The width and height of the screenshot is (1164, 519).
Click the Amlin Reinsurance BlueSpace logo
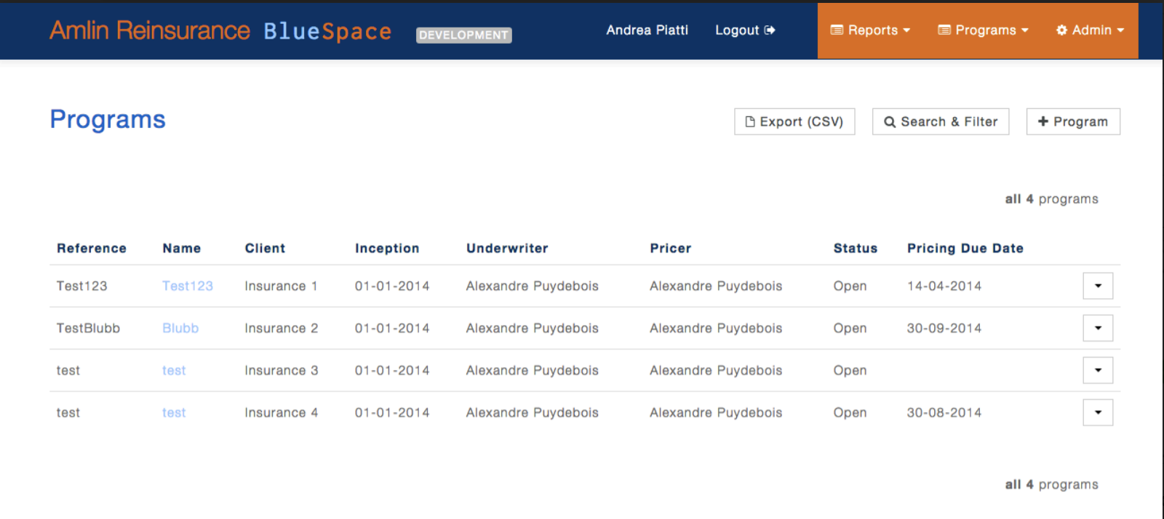pos(220,31)
